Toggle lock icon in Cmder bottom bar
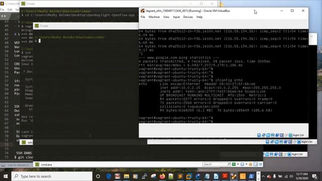This screenshot has width=322, height=181. pyautogui.click(x=251, y=164)
